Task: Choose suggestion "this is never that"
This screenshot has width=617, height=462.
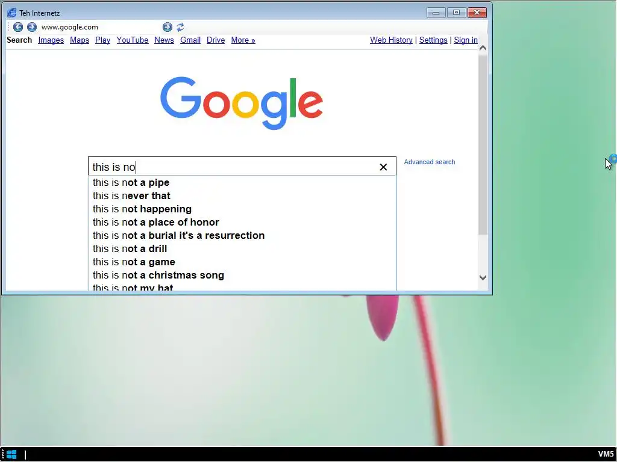Action: pos(242,196)
